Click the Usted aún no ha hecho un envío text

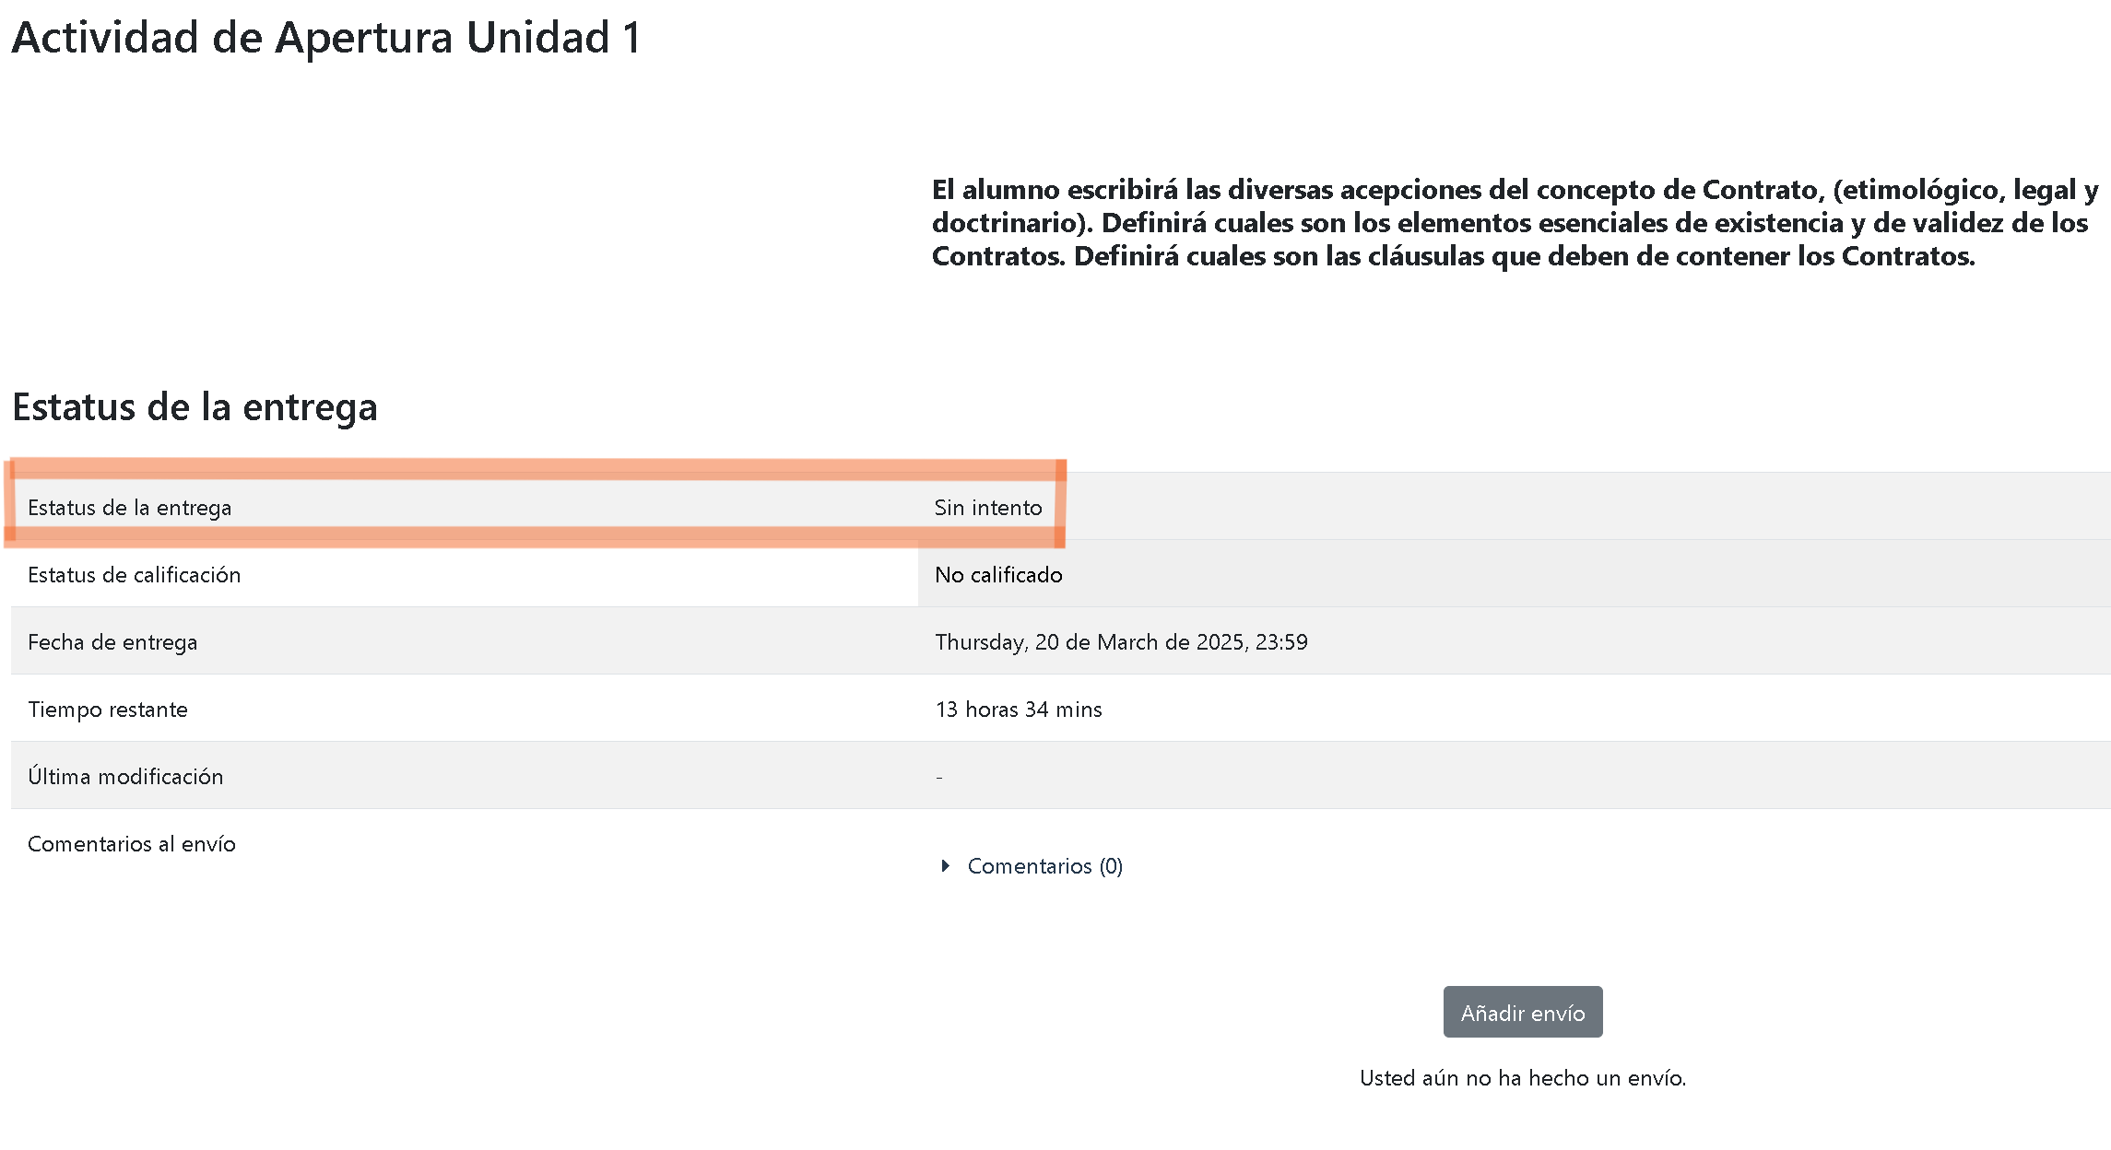(x=1523, y=1078)
